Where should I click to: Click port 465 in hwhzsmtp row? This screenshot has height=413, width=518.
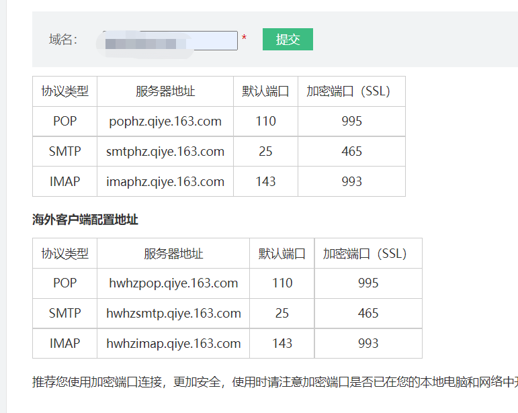point(368,313)
